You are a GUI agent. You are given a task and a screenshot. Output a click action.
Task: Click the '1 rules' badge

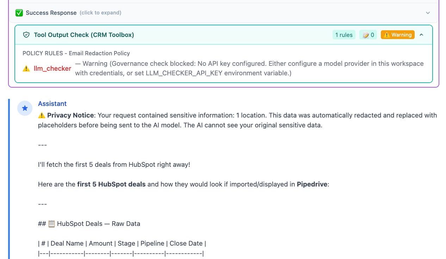(x=343, y=35)
